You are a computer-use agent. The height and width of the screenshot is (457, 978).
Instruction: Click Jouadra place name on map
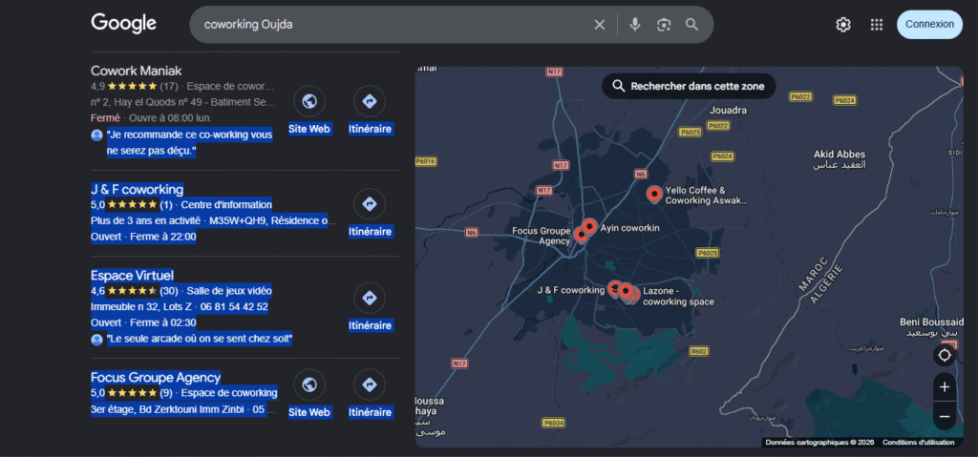728,111
